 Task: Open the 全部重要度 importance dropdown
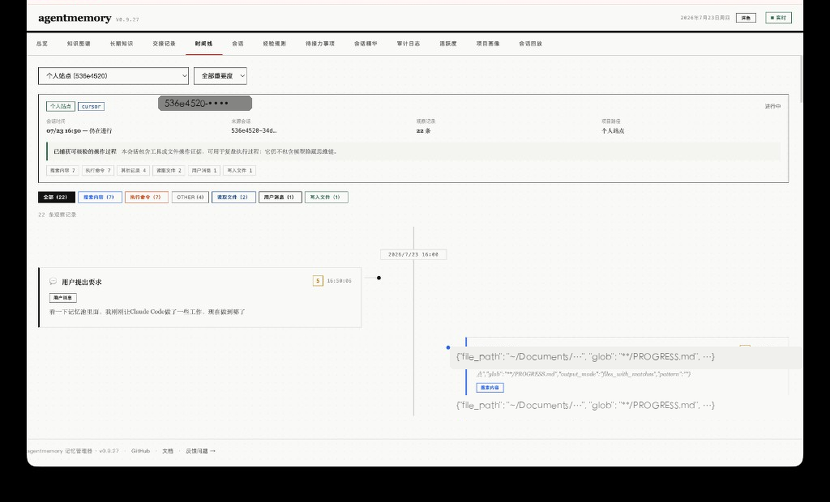pyautogui.click(x=220, y=76)
